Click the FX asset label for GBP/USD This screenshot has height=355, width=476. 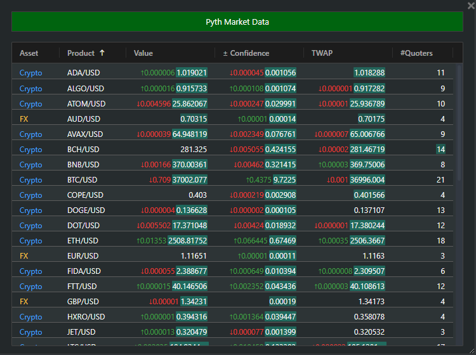(23, 301)
